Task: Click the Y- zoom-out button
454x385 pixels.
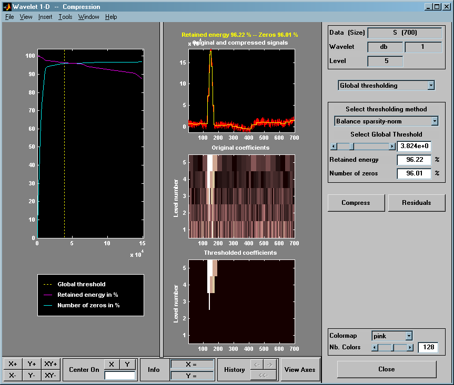Action: (x=32, y=375)
